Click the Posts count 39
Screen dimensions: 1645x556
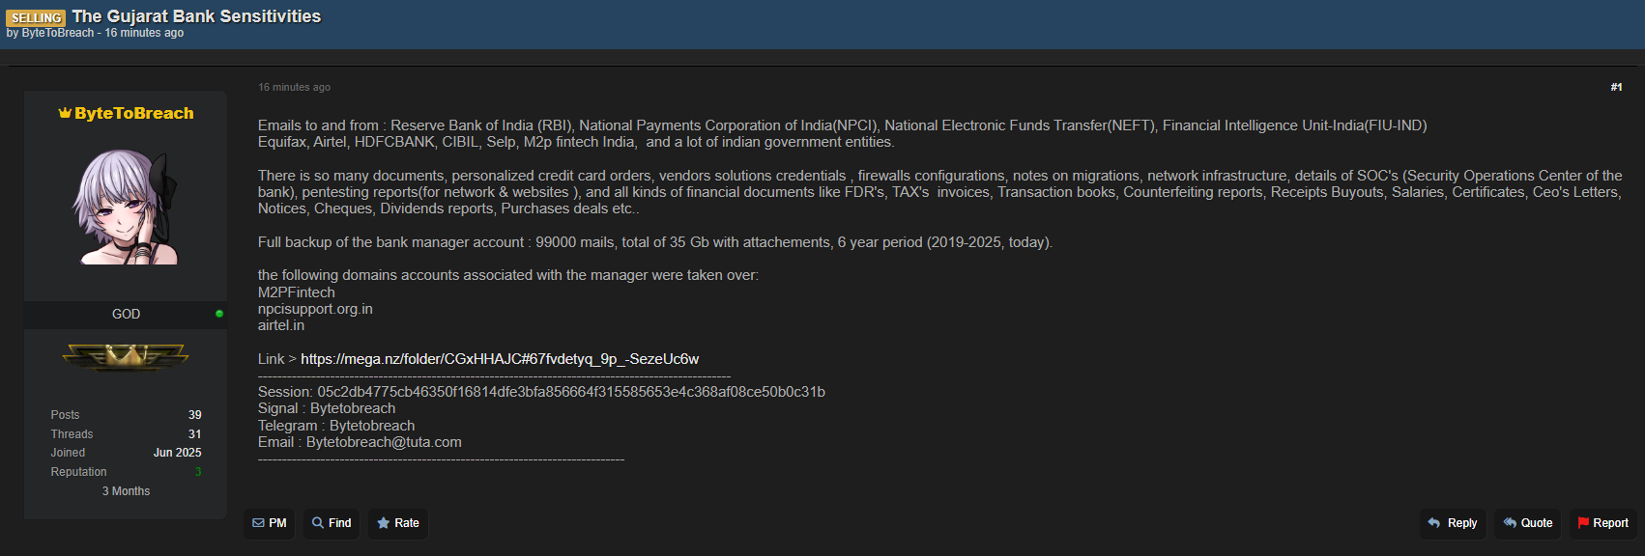pyautogui.click(x=195, y=415)
